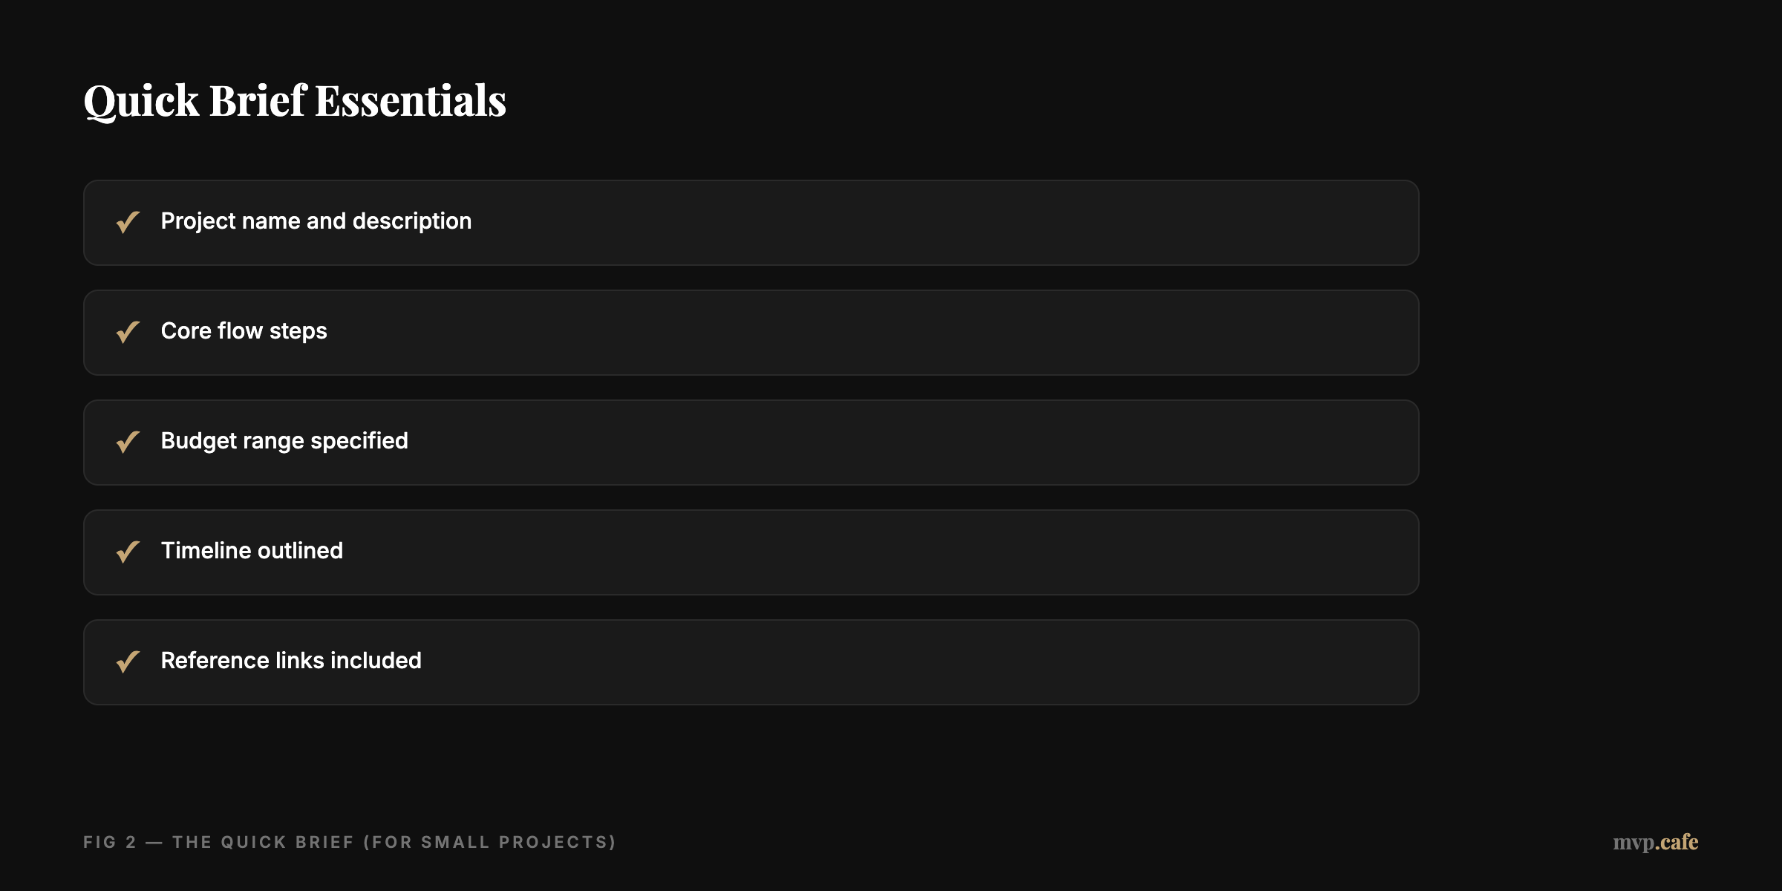
Task: Select the 'Core flow steps' label
Action: coord(244,331)
